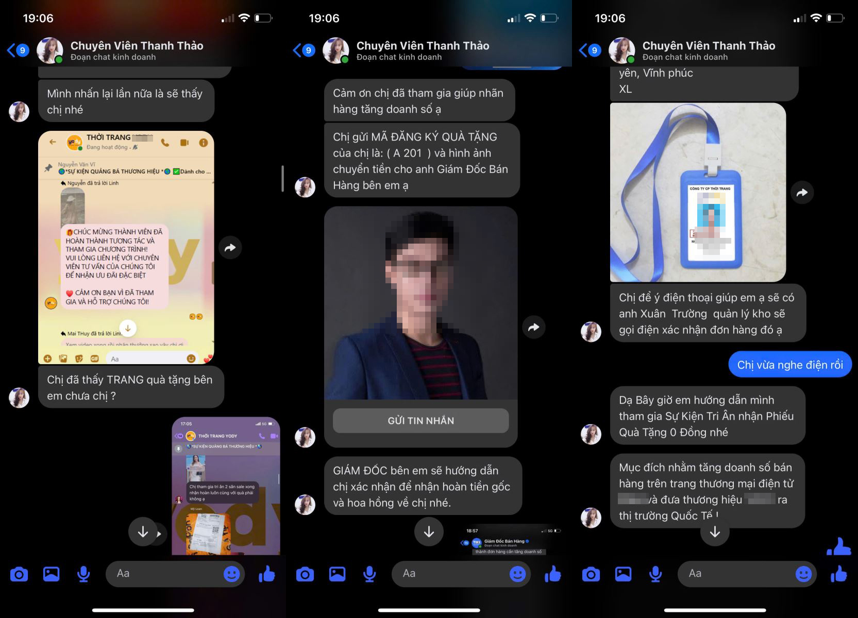Jump to latest messages in left chat
Image resolution: width=858 pixels, height=618 pixels.
pos(143,532)
